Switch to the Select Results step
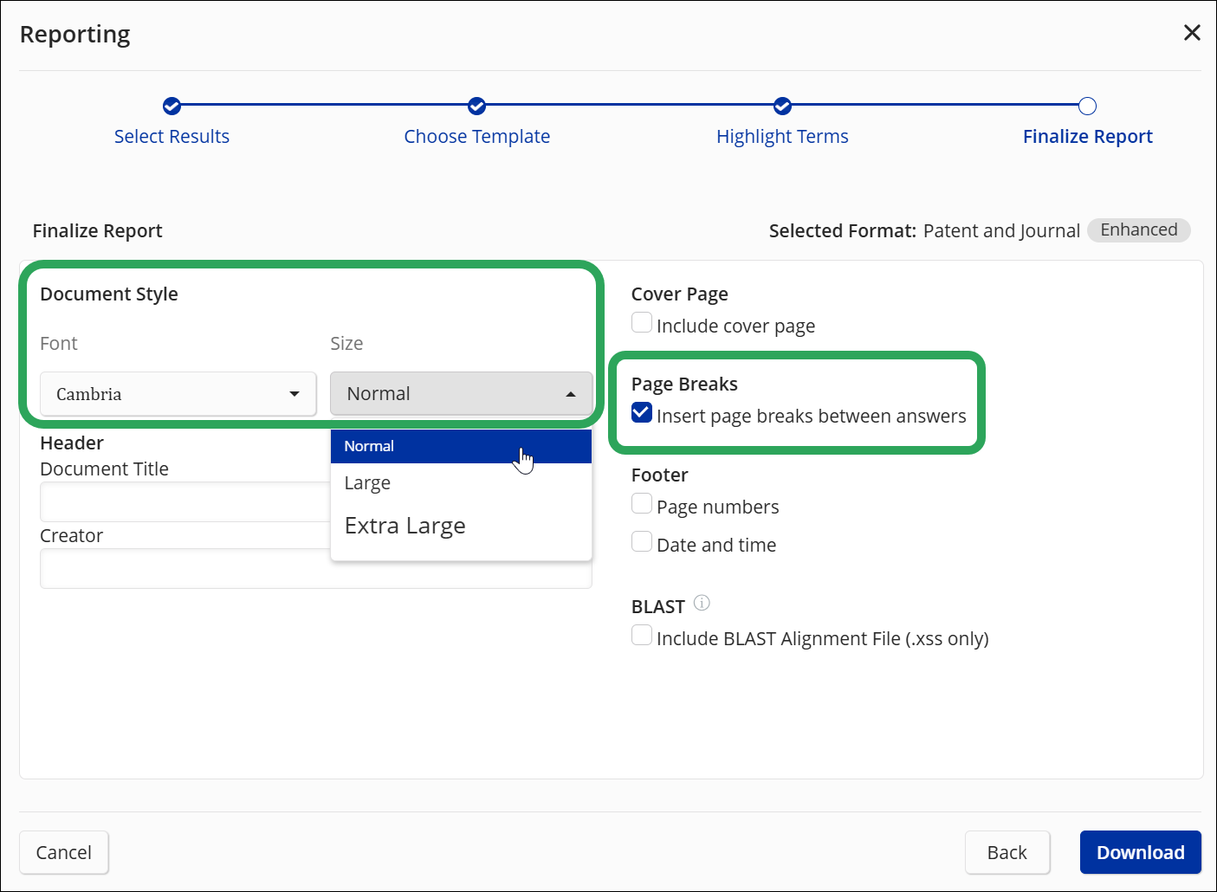 coord(172,136)
